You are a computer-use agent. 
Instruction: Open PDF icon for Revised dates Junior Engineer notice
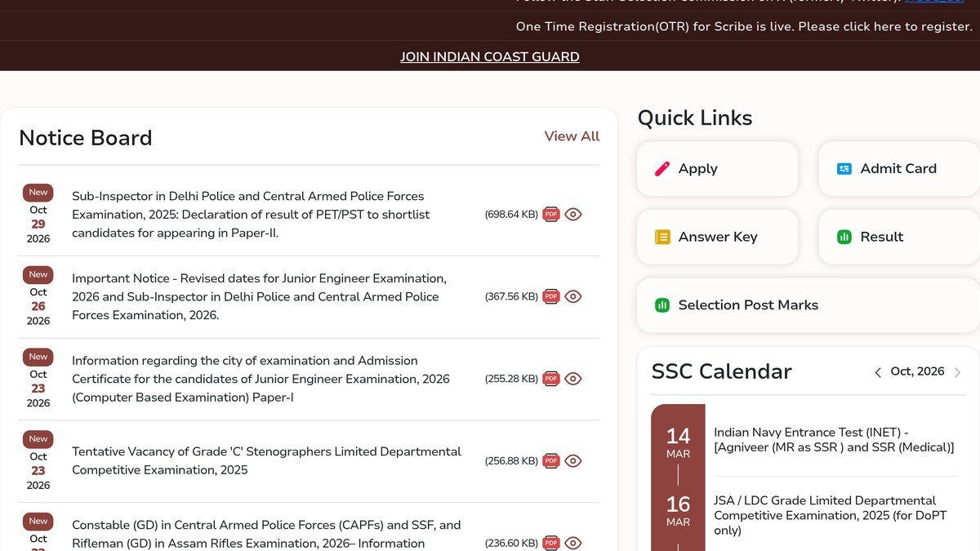pos(551,296)
